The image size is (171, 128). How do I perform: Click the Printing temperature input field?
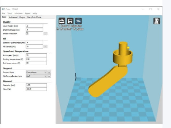pos(36,59)
